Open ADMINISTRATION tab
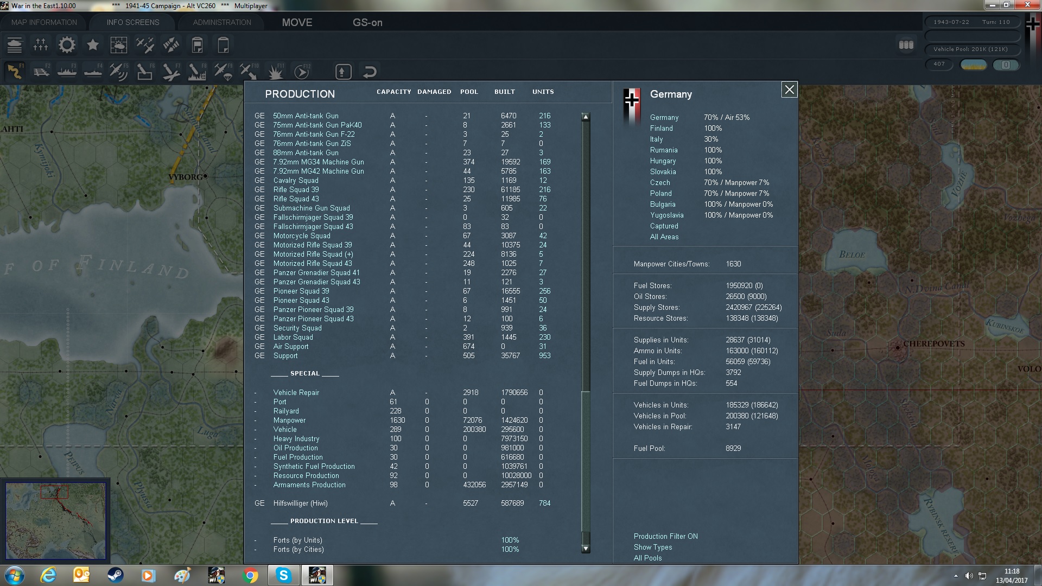The image size is (1042, 586). click(222, 22)
